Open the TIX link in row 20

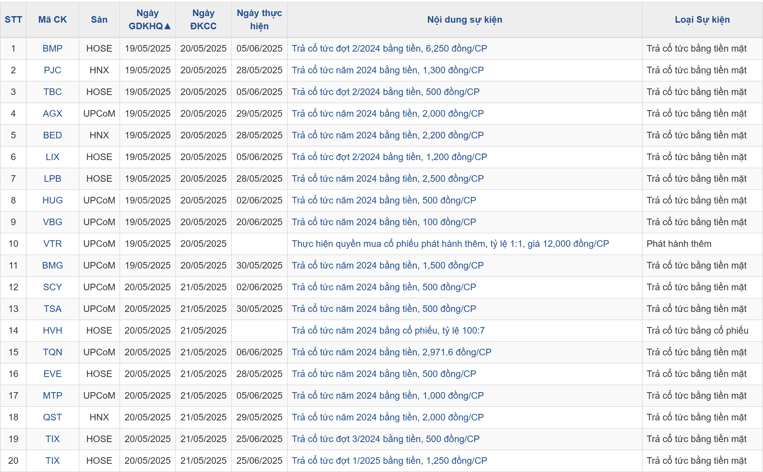coord(53,460)
